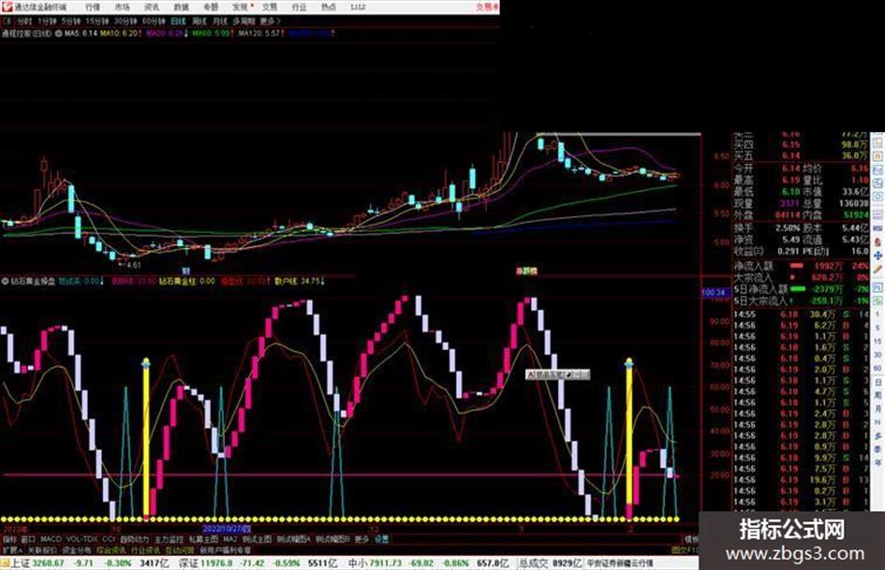Click the MA5: 6.14 value
Image resolution: width=885 pixels, height=570 pixels.
pyautogui.click(x=81, y=34)
